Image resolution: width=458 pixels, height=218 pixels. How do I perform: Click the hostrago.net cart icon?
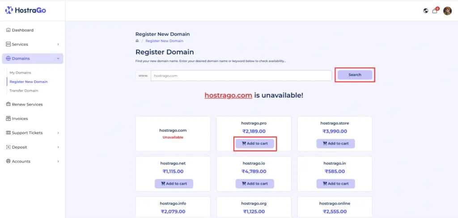point(163,184)
